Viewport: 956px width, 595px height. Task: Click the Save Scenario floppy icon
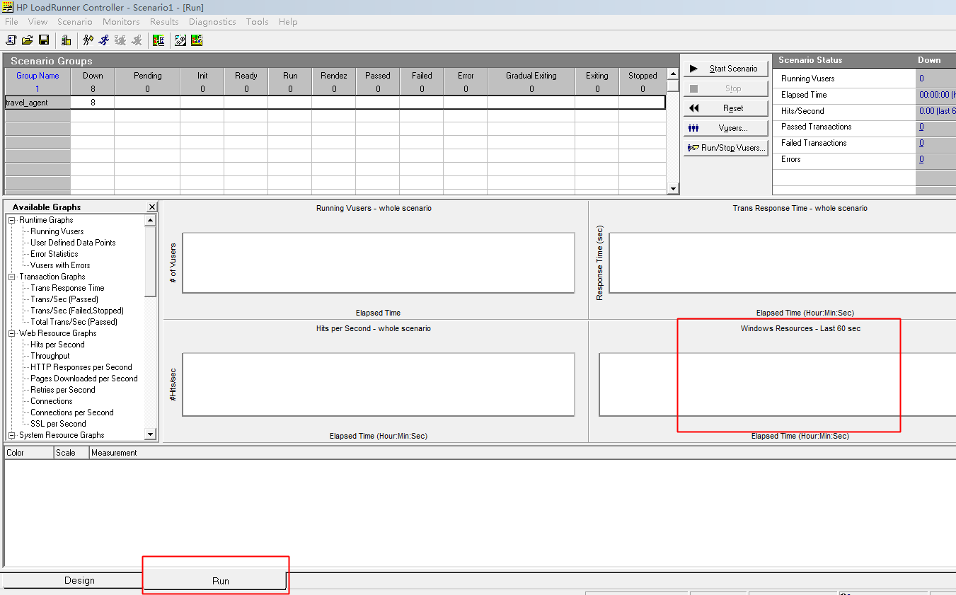(x=44, y=40)
